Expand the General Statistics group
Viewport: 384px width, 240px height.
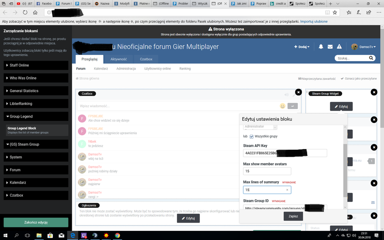[36, 91]
